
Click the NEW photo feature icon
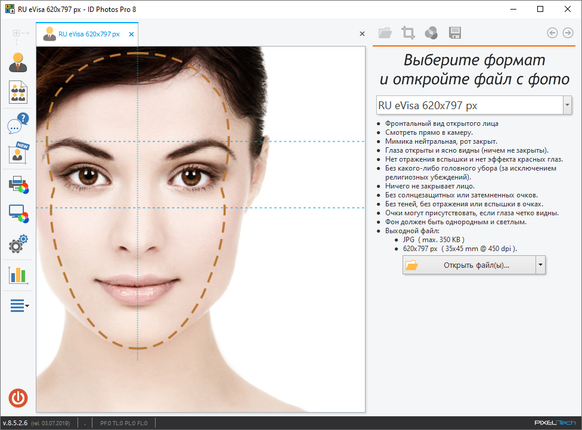pos(18,153)
